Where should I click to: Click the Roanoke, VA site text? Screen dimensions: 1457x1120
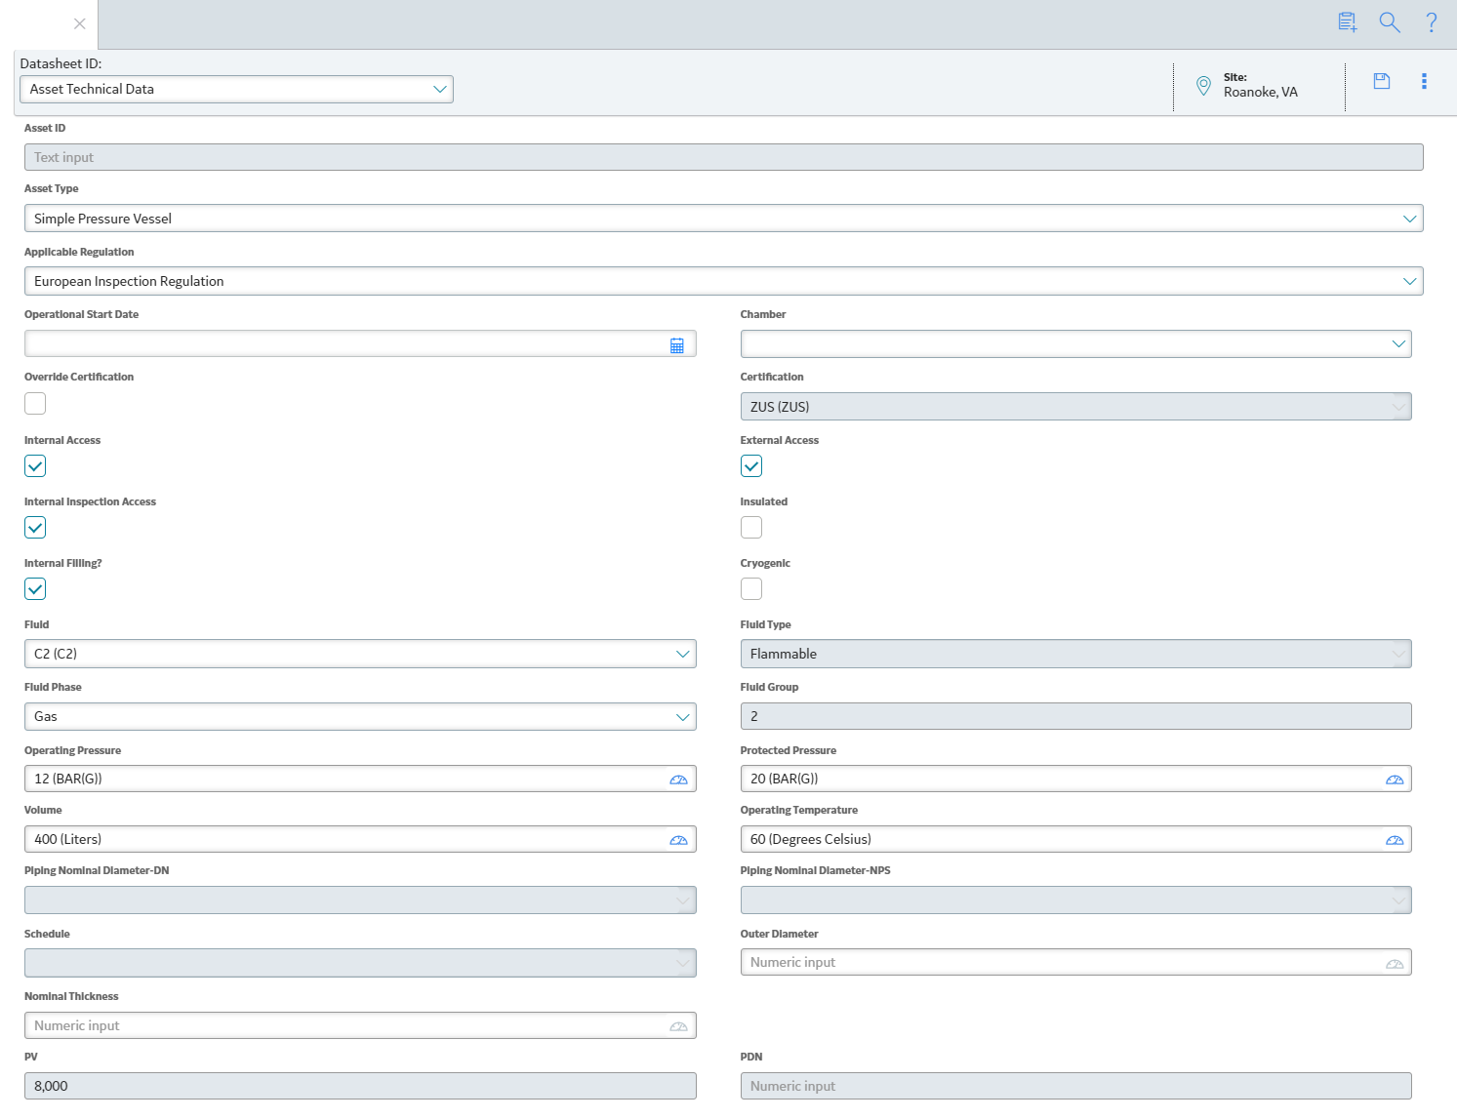pyautogui.click(x=1261, y=92)
